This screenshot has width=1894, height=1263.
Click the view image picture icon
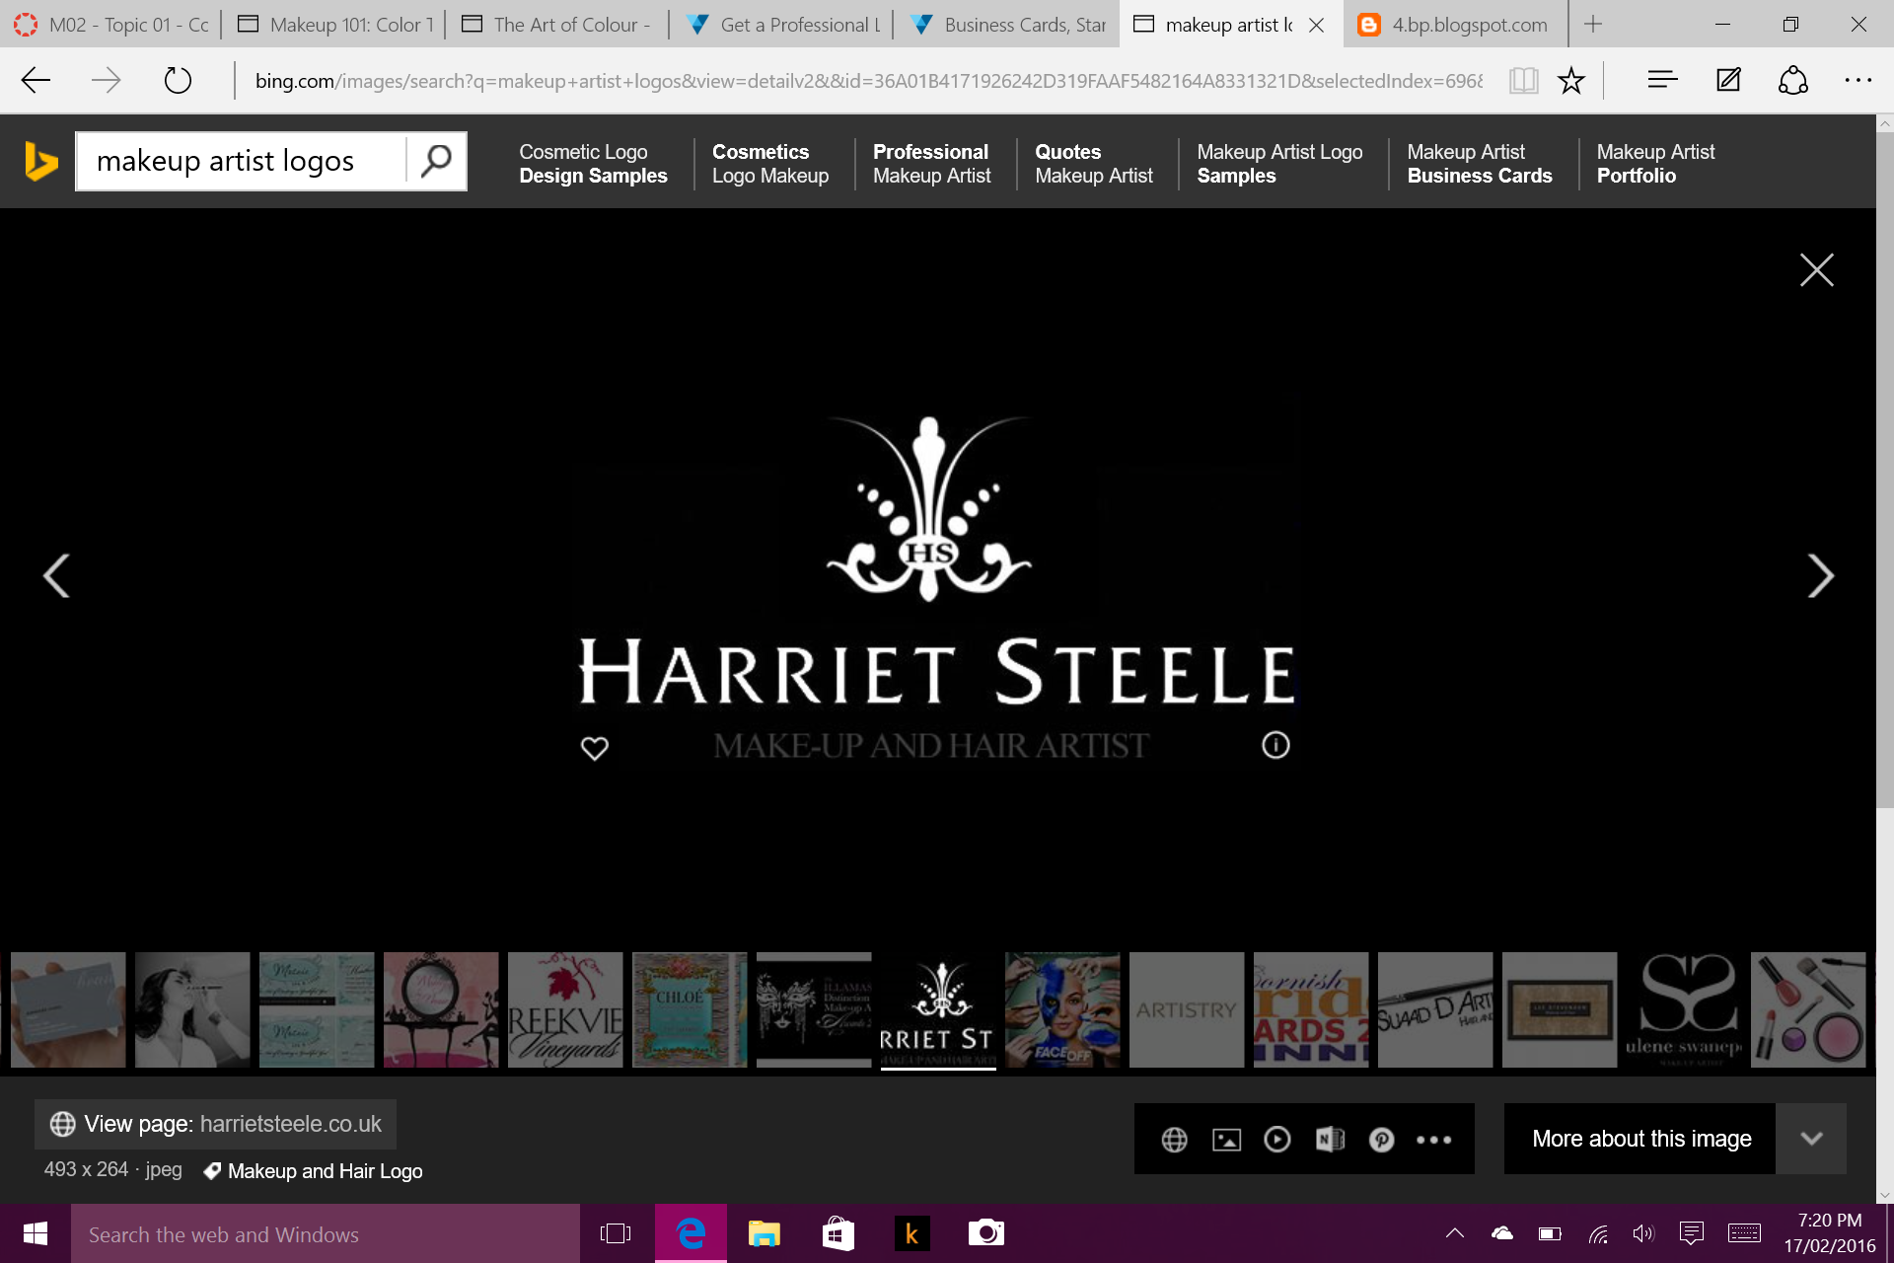tap(1226, 1140)
